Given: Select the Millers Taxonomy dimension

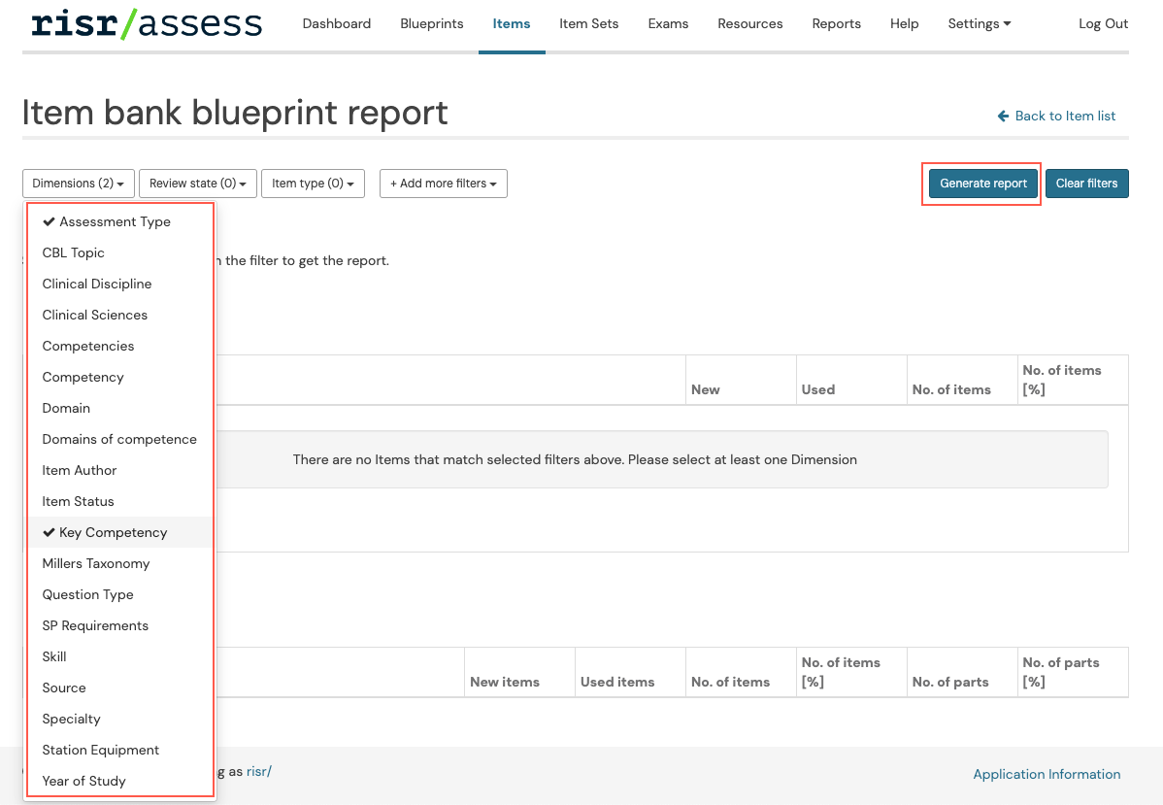Looking at the screenshot, I should pos(96,563).
